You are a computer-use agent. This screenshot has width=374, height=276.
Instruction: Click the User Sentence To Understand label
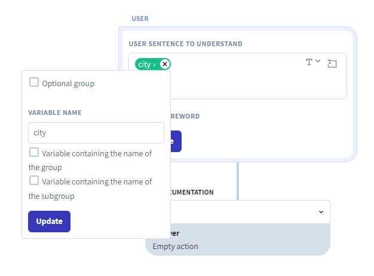185,44
